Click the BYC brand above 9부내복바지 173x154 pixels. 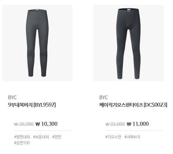[x=12, y=97]
